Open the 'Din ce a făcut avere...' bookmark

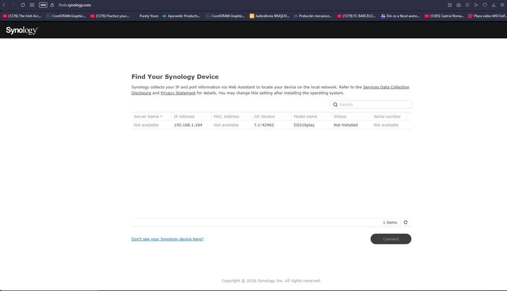click(400, 16)
